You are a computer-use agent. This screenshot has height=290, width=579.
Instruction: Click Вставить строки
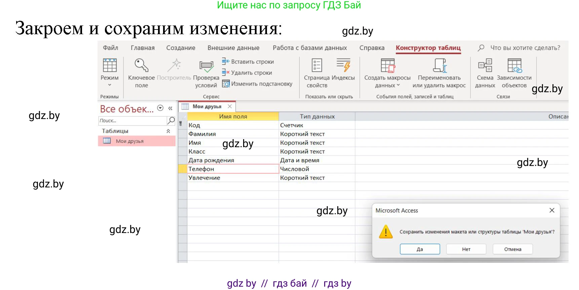(248, 62)
